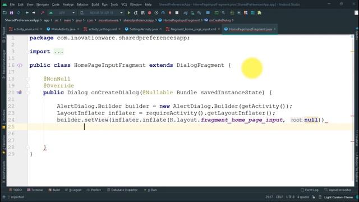Open the Navigate menu
The image size is (359, 202).
[x=43, y=4]
